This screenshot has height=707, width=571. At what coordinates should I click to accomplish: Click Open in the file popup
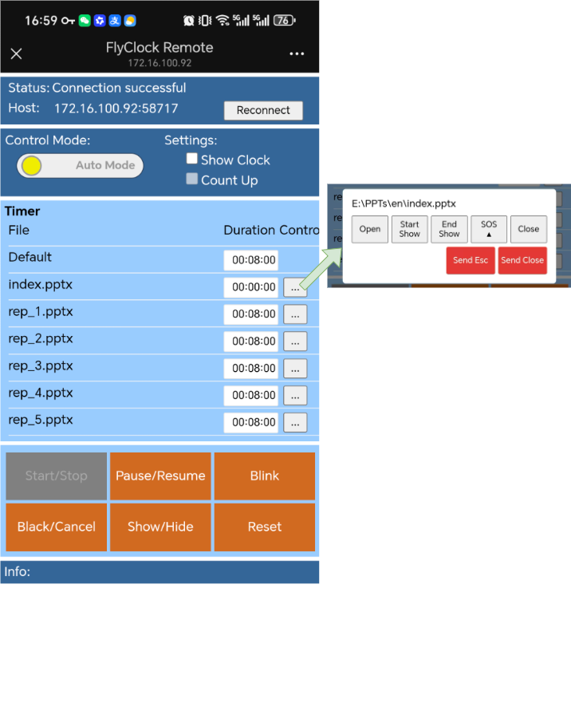[x=369, y=230]
